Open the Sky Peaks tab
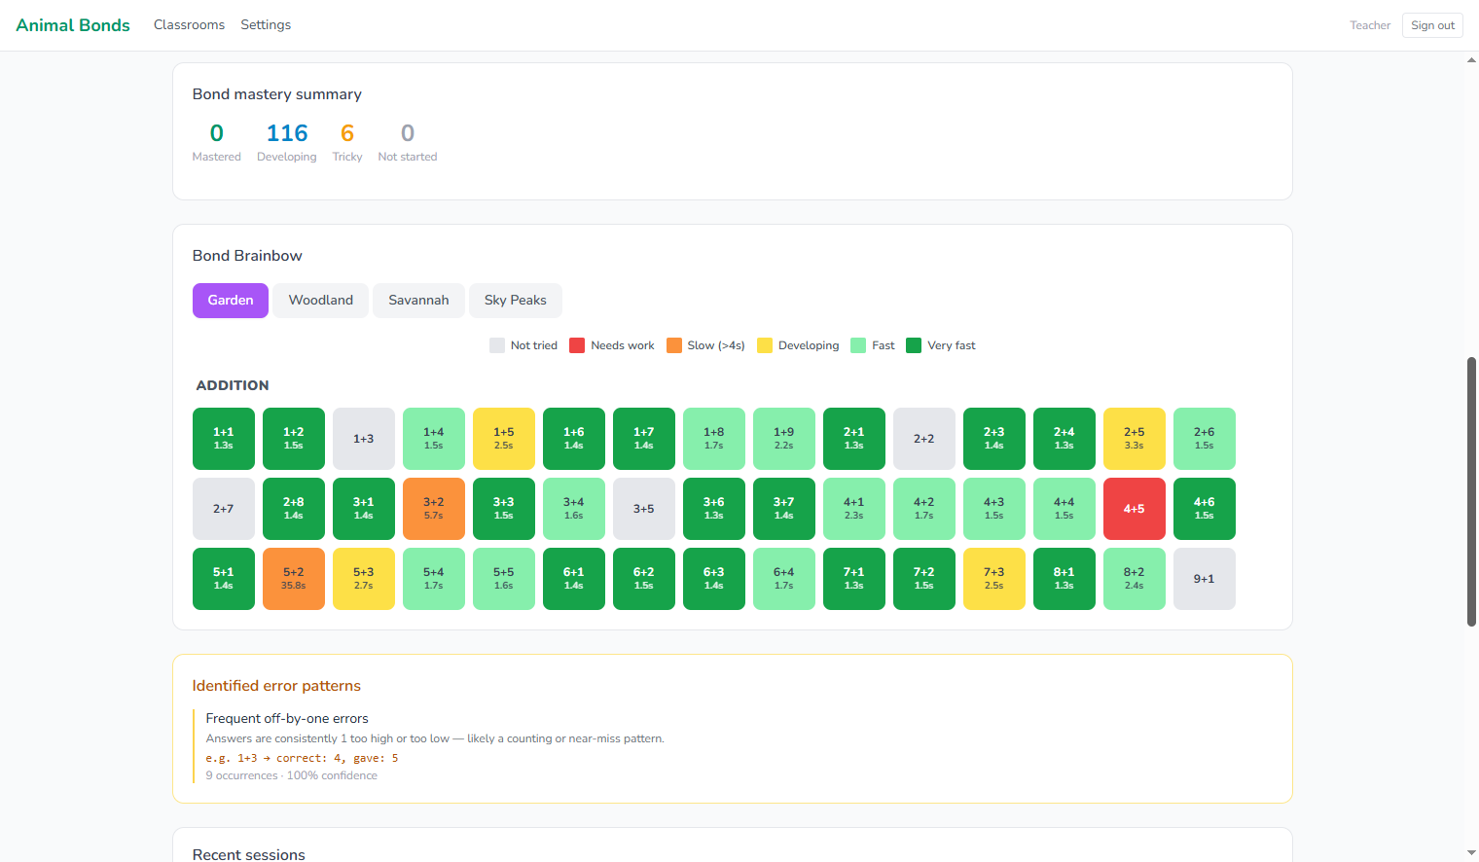 click(x=515, y=301)
